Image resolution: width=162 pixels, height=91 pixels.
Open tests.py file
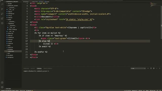tap(10, 39)
